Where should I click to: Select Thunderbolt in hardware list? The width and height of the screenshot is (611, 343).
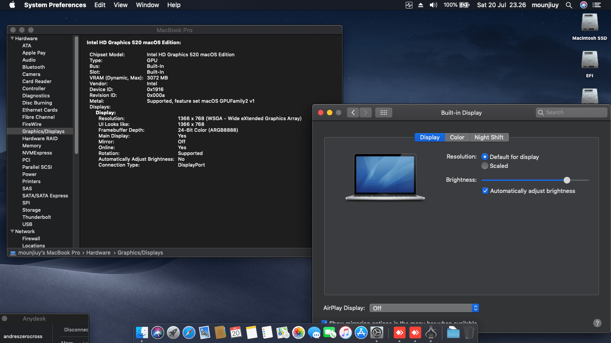click(37, 217)
